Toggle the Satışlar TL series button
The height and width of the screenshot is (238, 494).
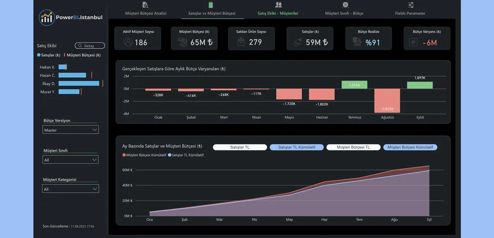tap(240, 148)
